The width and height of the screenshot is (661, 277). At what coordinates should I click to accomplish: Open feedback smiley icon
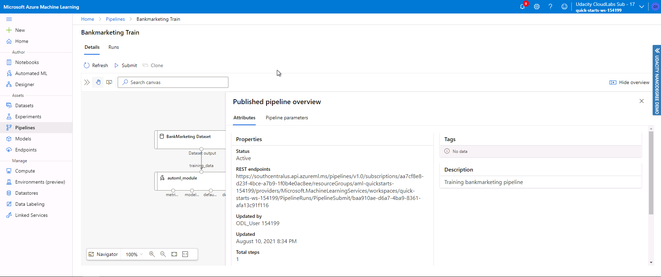click(x=564, y=7)
